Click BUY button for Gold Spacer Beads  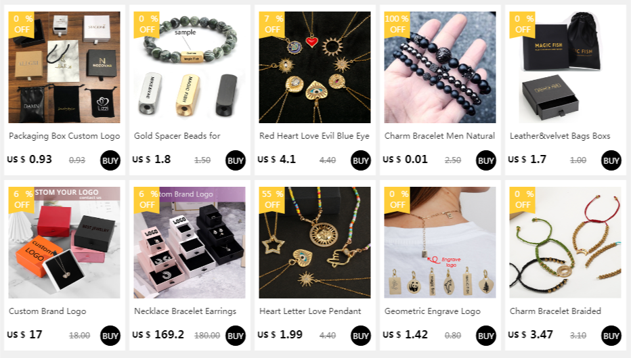pos(236,160)
